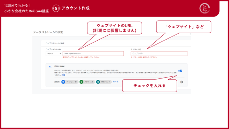The width and height of the screenshot is (229, 129).
Task: Click the enhanced measurement settings gear icon
Action: [x=181, y=82]
